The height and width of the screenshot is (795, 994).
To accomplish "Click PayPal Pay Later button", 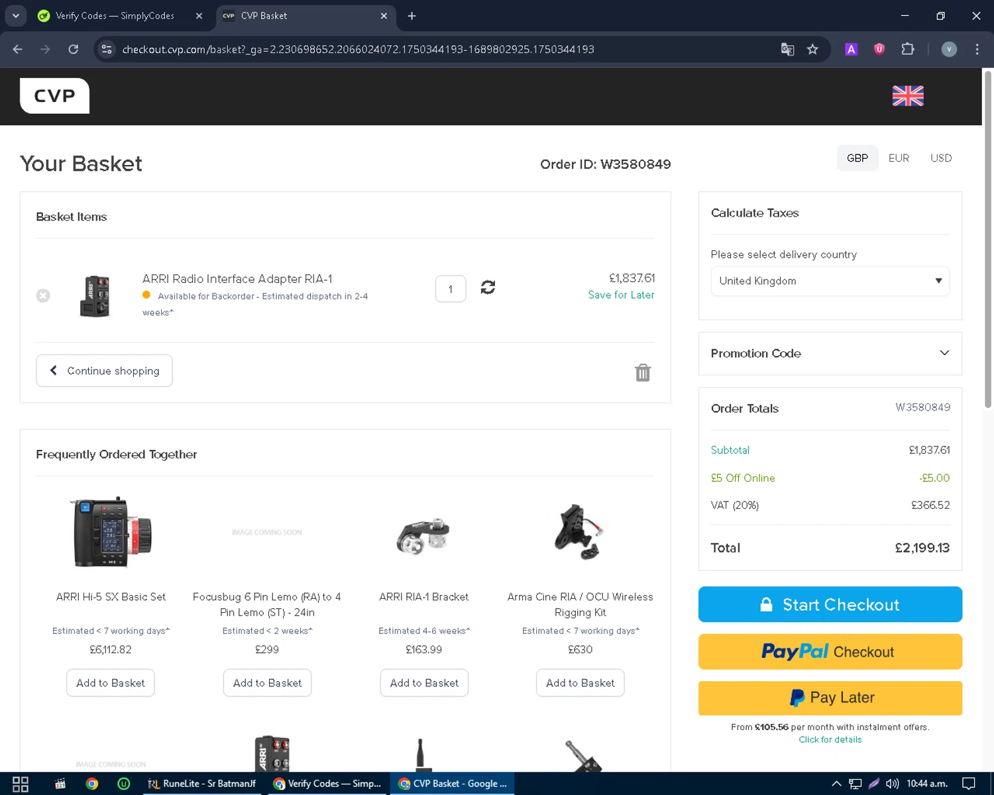I will pos(830,698).
